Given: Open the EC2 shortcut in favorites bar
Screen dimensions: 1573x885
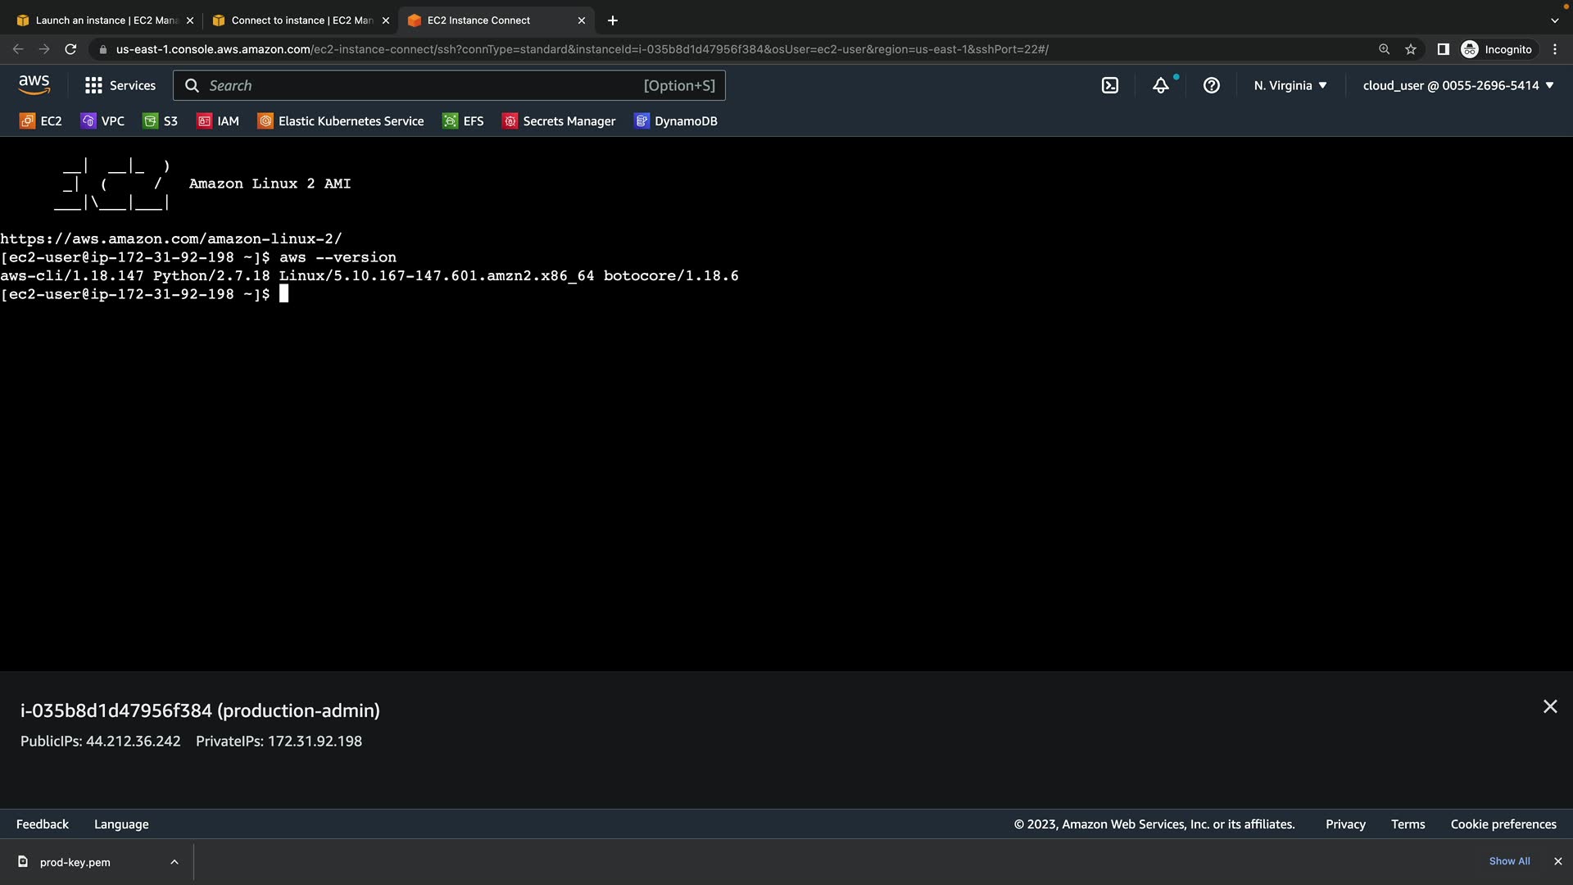Looking at the screenshot, I should (41, 121).
